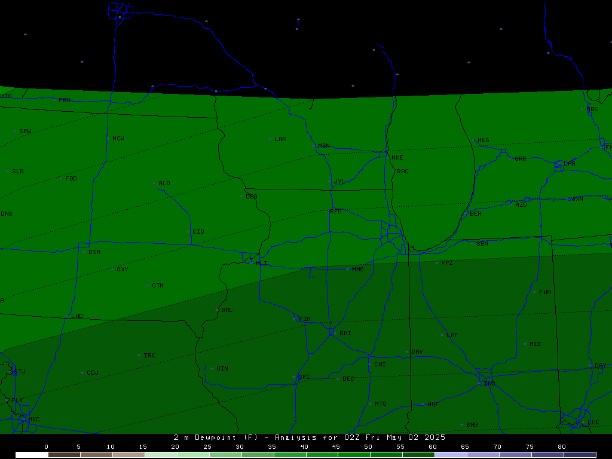Select the LAF station label
Viewport: 612px width, 459px height.
pyautogui.click(x=452, y=335)
